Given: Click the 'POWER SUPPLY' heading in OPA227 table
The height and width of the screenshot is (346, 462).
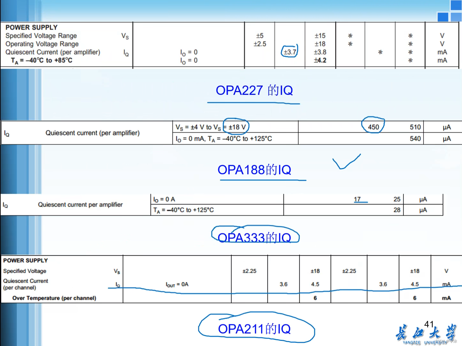Looking at the screenshot, I should tap(31, 27).
